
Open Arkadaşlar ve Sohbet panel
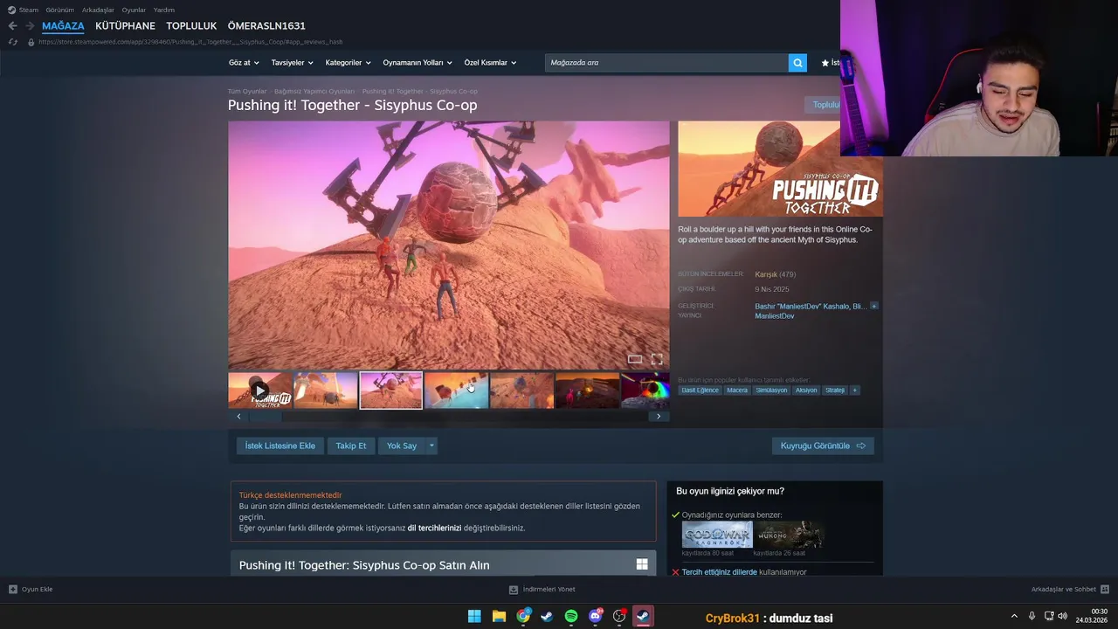1070,589
